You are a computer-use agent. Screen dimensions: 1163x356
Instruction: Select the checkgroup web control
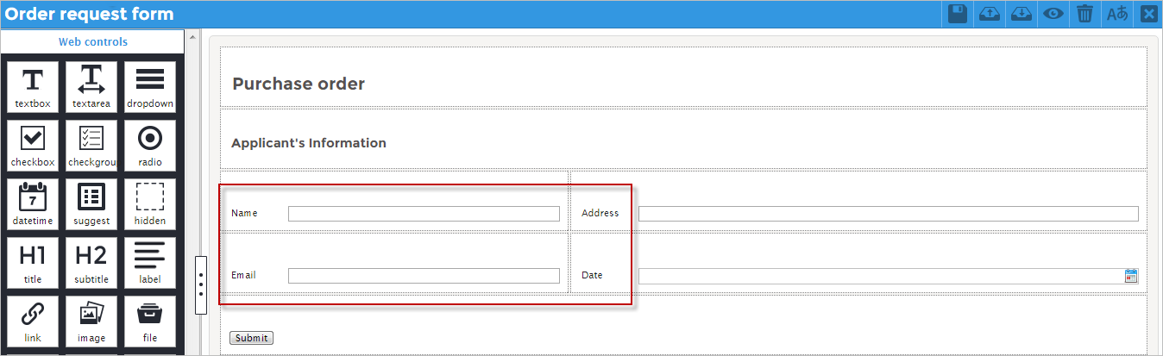tap(91, 146)
